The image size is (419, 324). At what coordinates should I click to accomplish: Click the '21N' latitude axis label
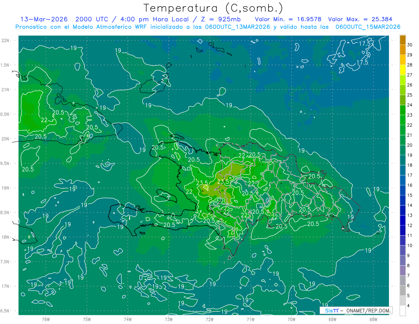pos(5,90)
